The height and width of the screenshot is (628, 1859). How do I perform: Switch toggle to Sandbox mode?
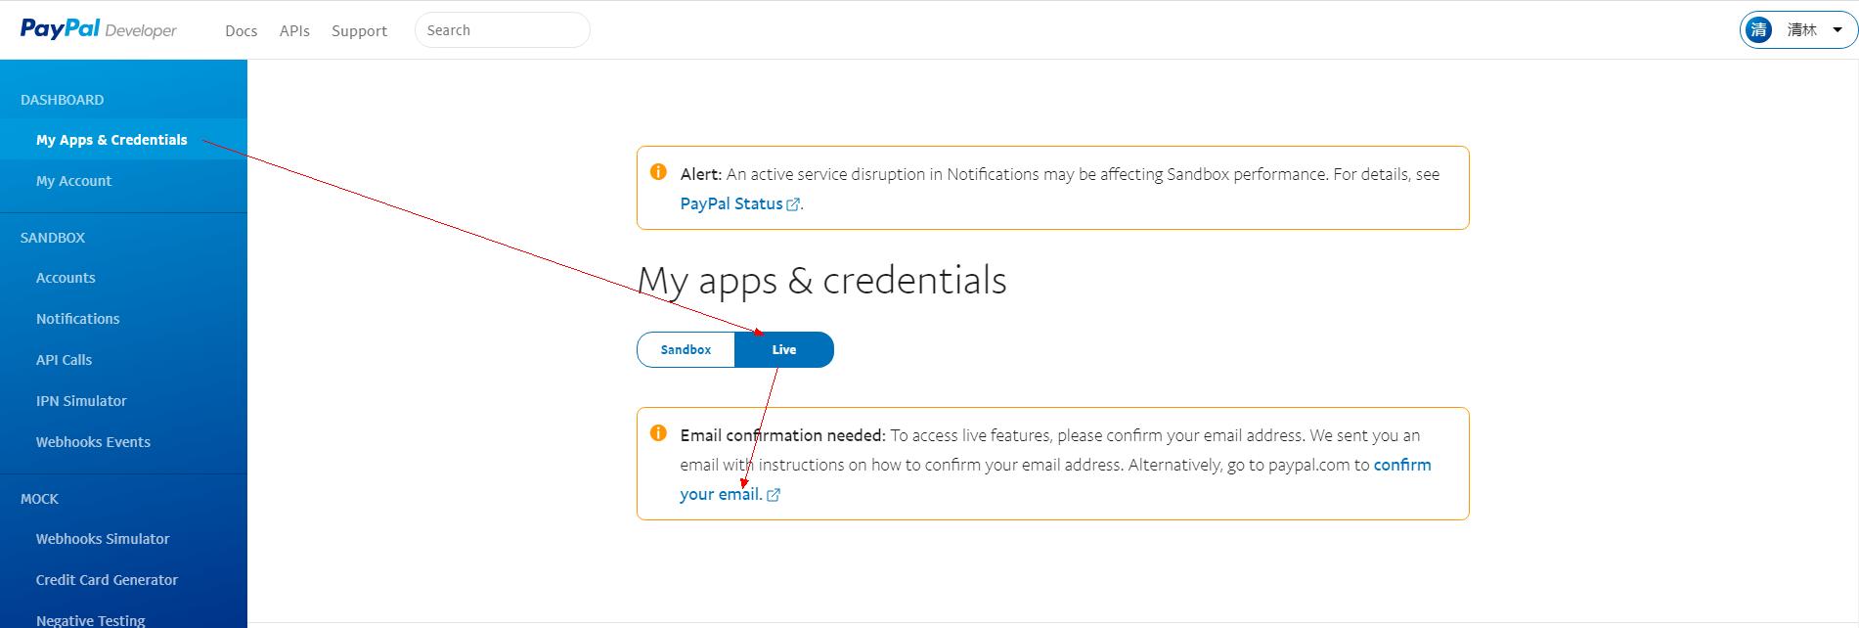(686, 349)
